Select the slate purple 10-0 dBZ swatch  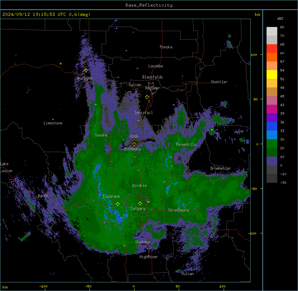(x=272, y=161)
